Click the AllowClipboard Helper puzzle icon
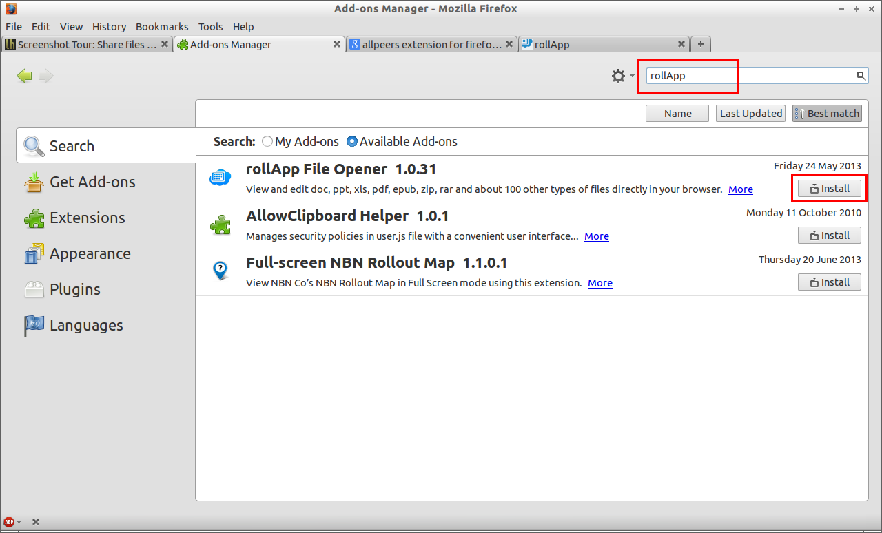The height and width of the screenshot is (533, 882). 220,224
